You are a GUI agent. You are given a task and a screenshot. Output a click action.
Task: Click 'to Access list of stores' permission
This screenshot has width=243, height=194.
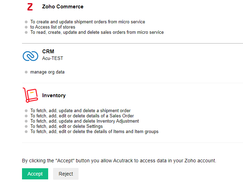tap(53, 27)
